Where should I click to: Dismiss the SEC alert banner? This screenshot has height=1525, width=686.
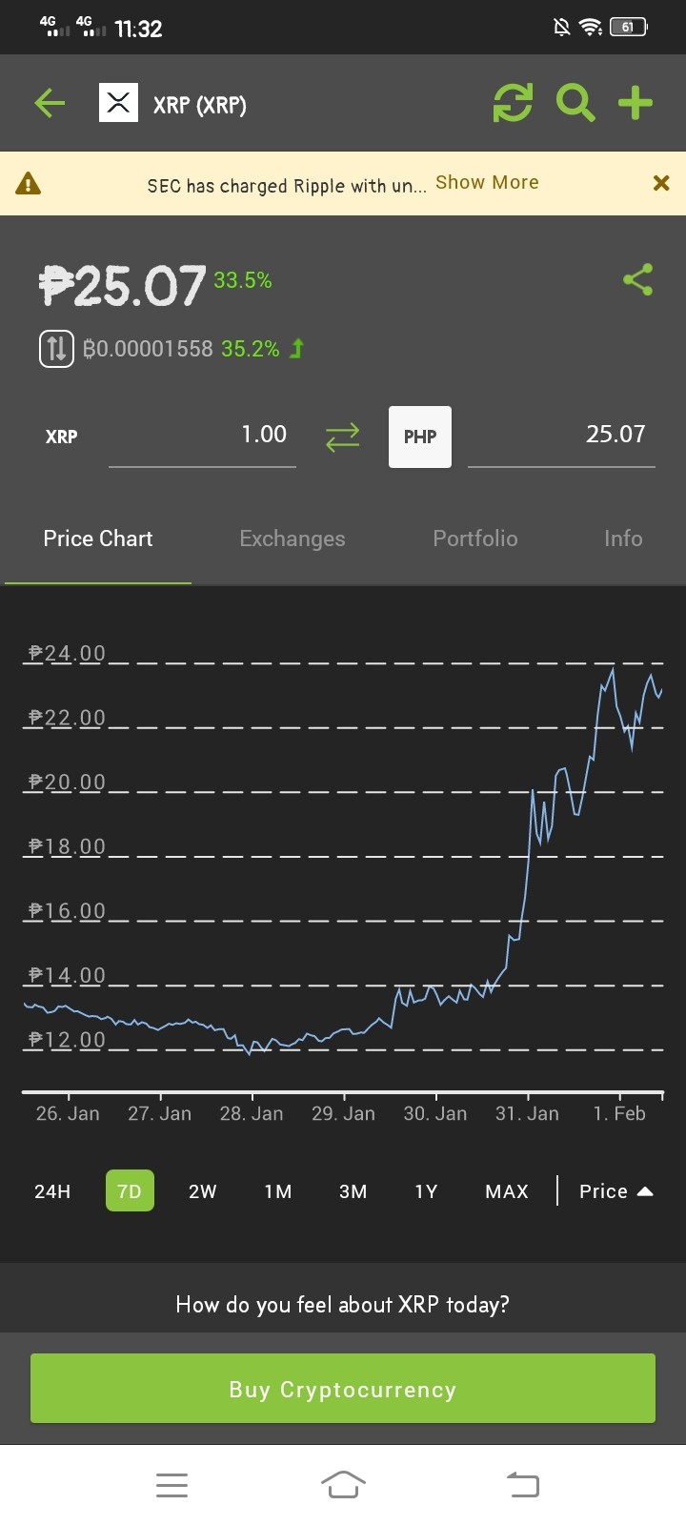tap(661, 183)
